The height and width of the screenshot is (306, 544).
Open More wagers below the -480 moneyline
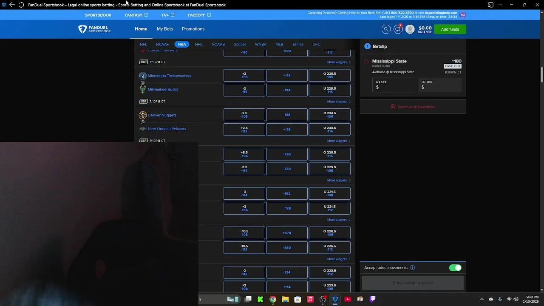click(339, 259)
